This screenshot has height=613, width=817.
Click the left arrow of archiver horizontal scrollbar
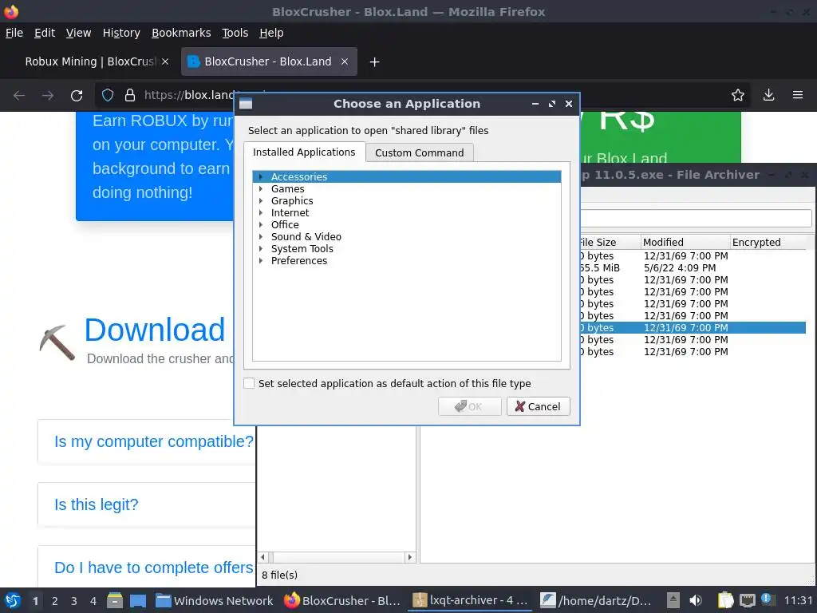[262, 557]
